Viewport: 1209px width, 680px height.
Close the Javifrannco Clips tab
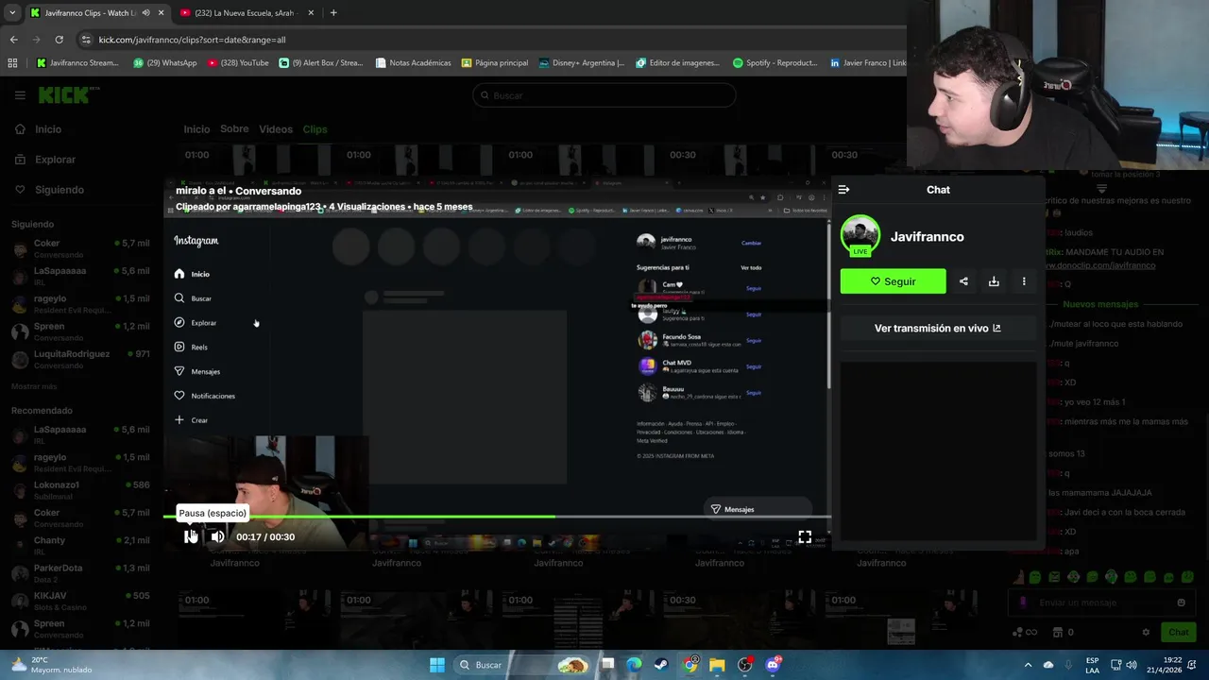[x=162, y=13]
